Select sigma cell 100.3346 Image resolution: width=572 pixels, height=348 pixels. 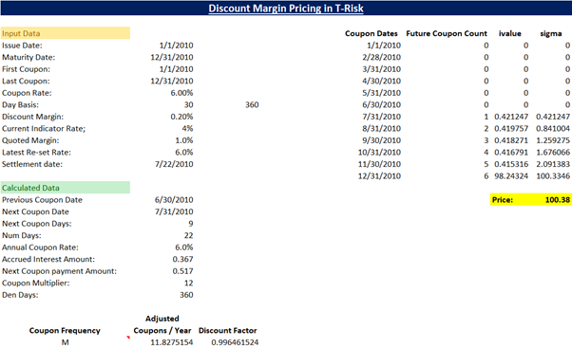(x=553, y=175)
